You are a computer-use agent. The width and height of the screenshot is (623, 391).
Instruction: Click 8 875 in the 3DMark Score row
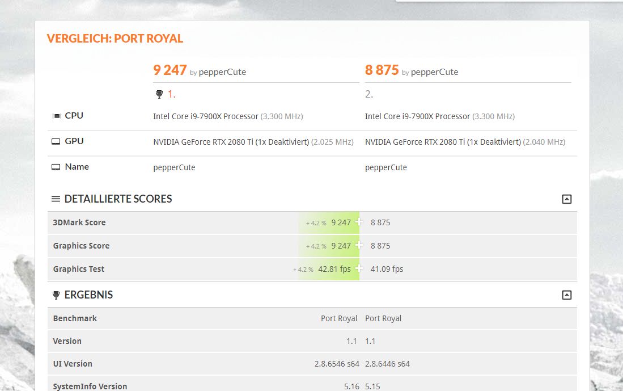[x=380, y=223]
